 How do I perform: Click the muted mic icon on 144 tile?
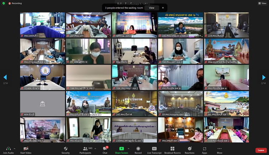coord(68,88)
